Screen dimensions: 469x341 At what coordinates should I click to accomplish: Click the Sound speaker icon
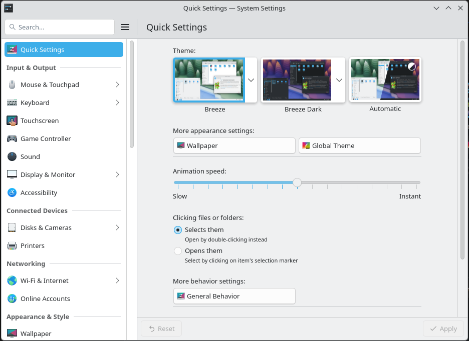(12, 156)
